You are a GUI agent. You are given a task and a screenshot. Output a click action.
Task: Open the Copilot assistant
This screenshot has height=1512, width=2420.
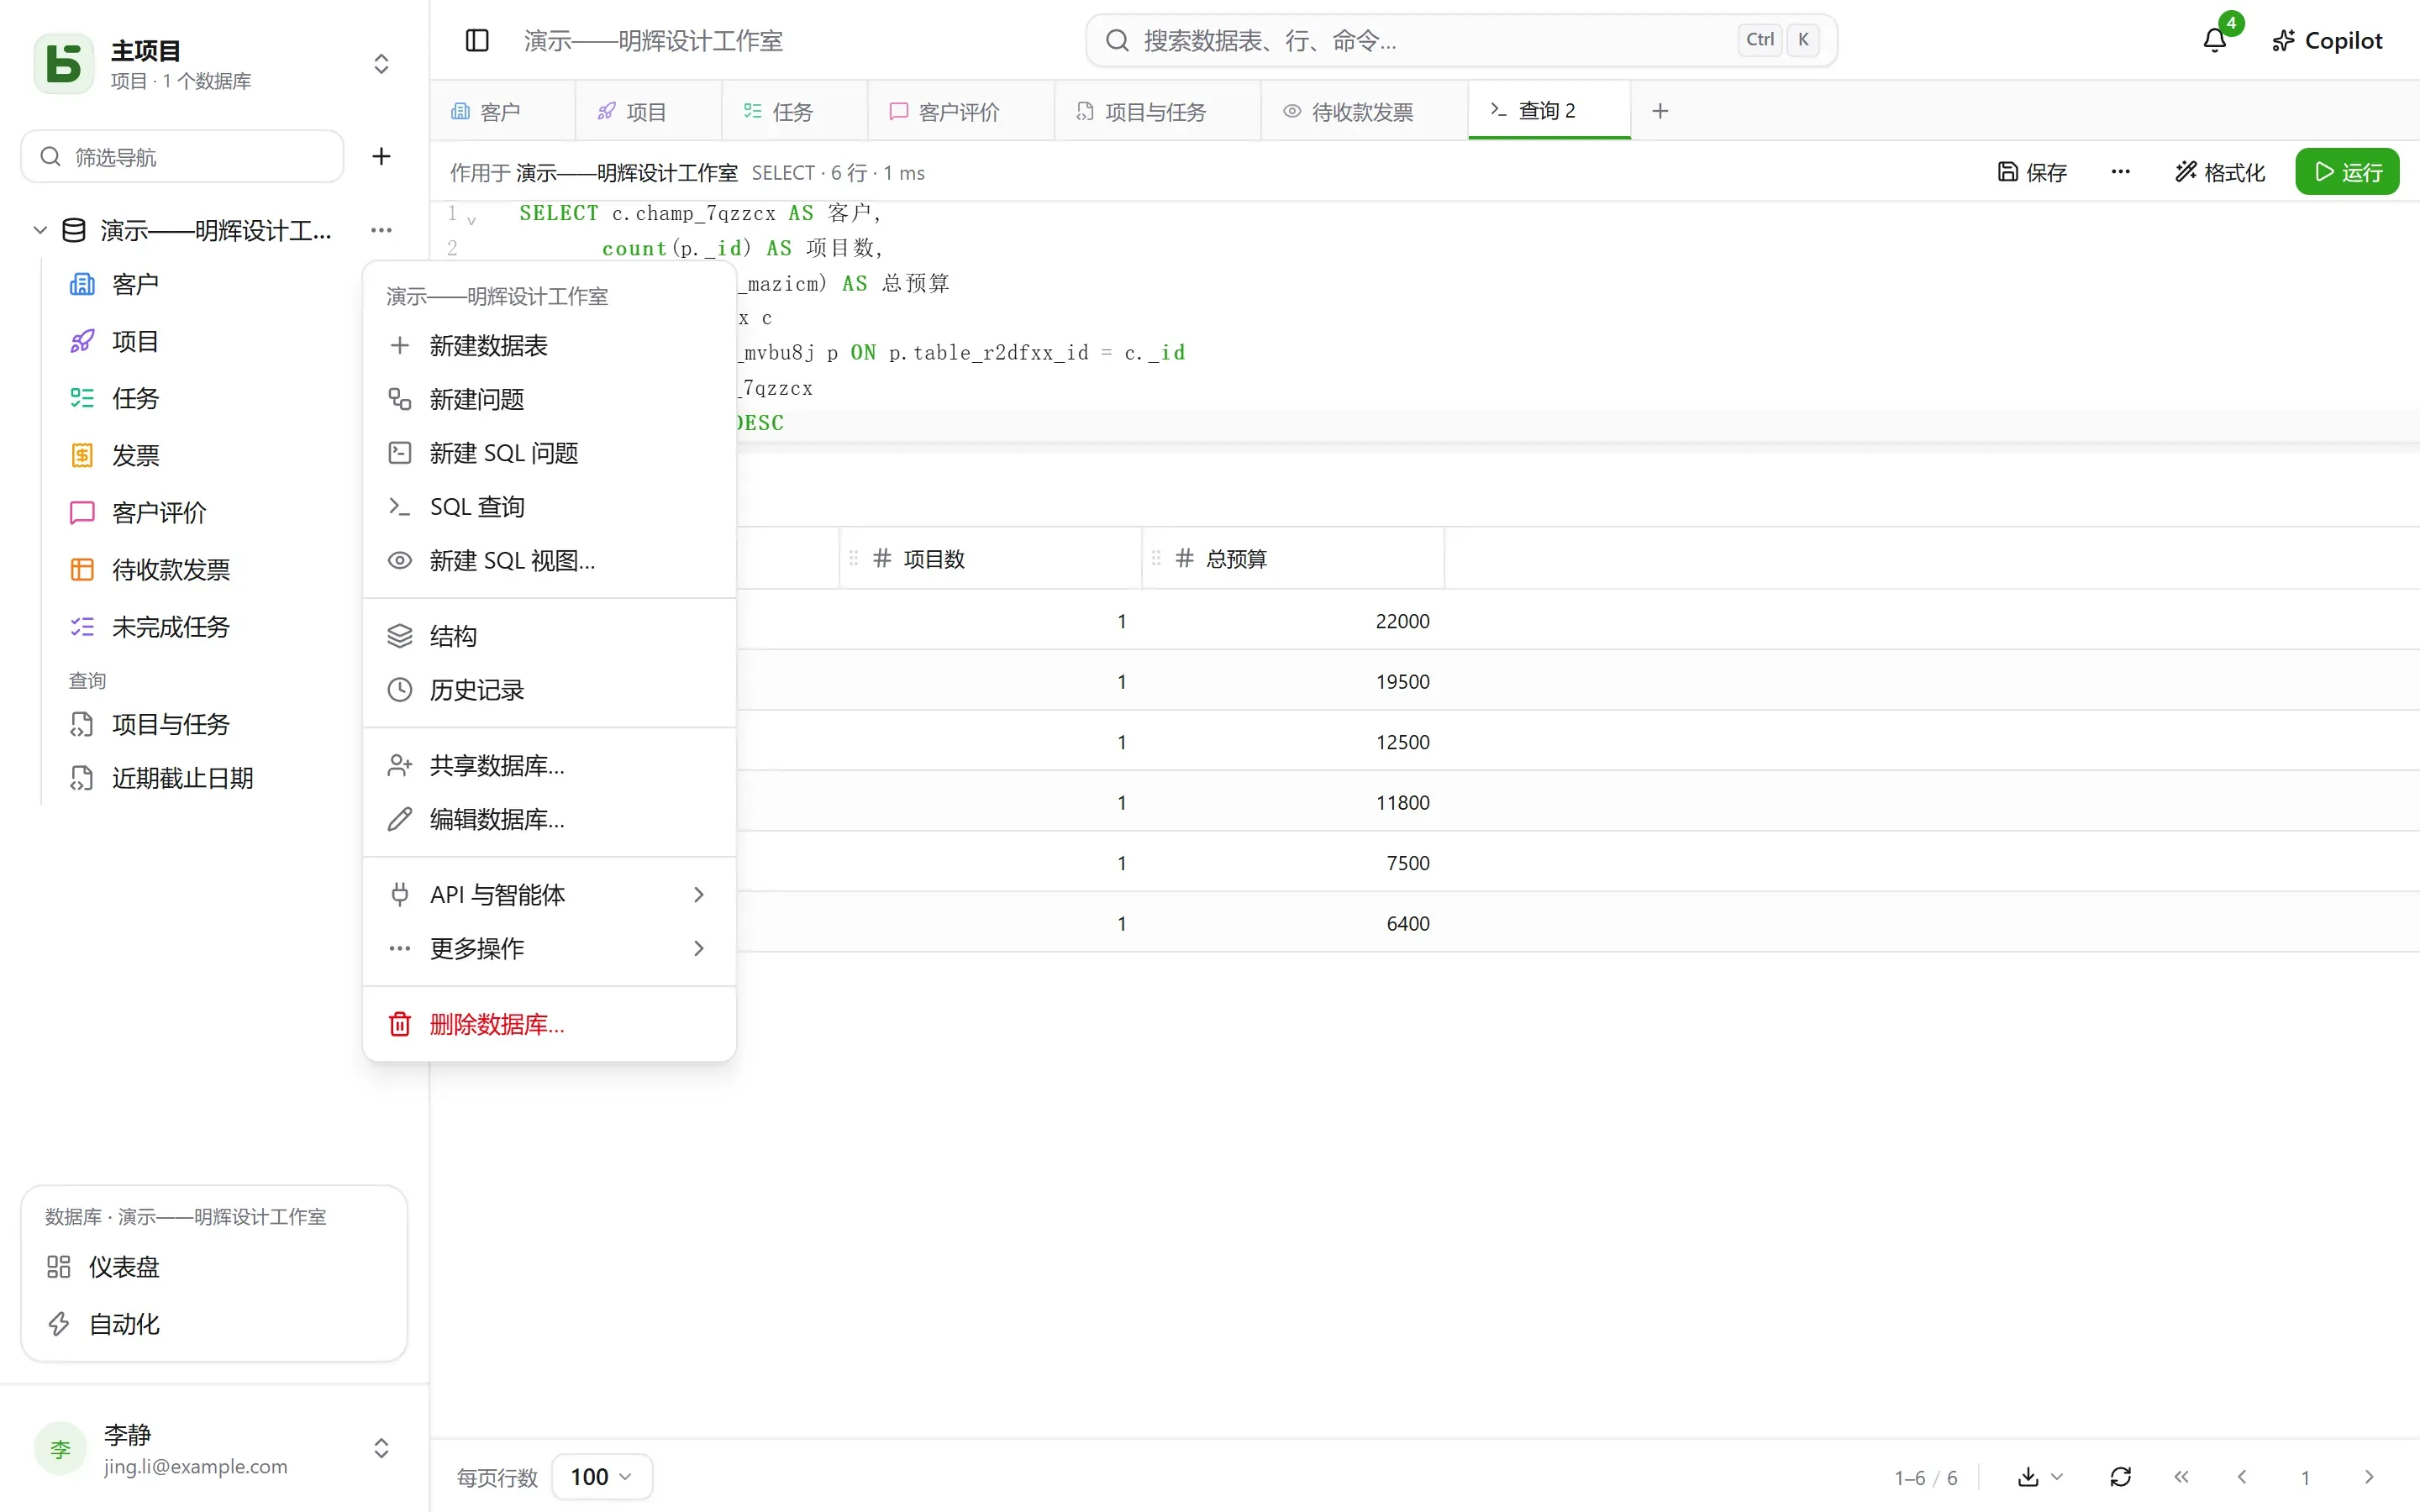(x=2327, y=40)
